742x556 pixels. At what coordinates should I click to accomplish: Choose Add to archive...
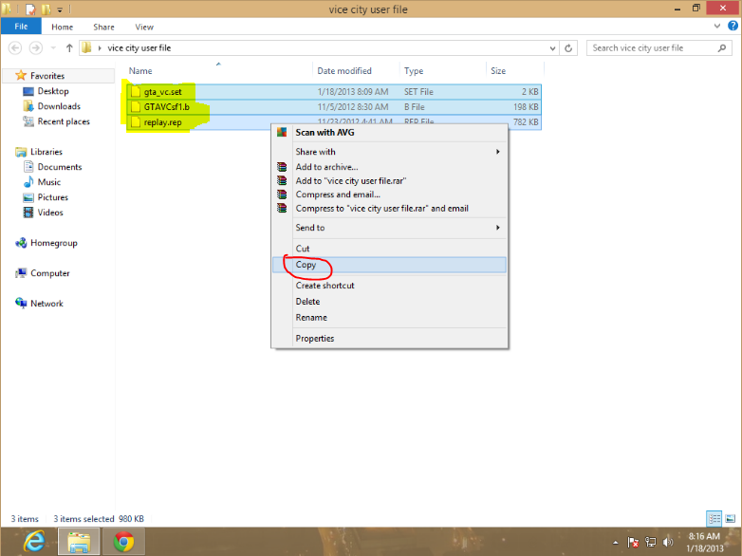pos(389,167)
